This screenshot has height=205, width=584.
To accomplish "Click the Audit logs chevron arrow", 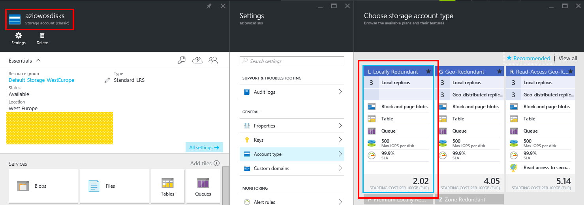I will point(340,92).
